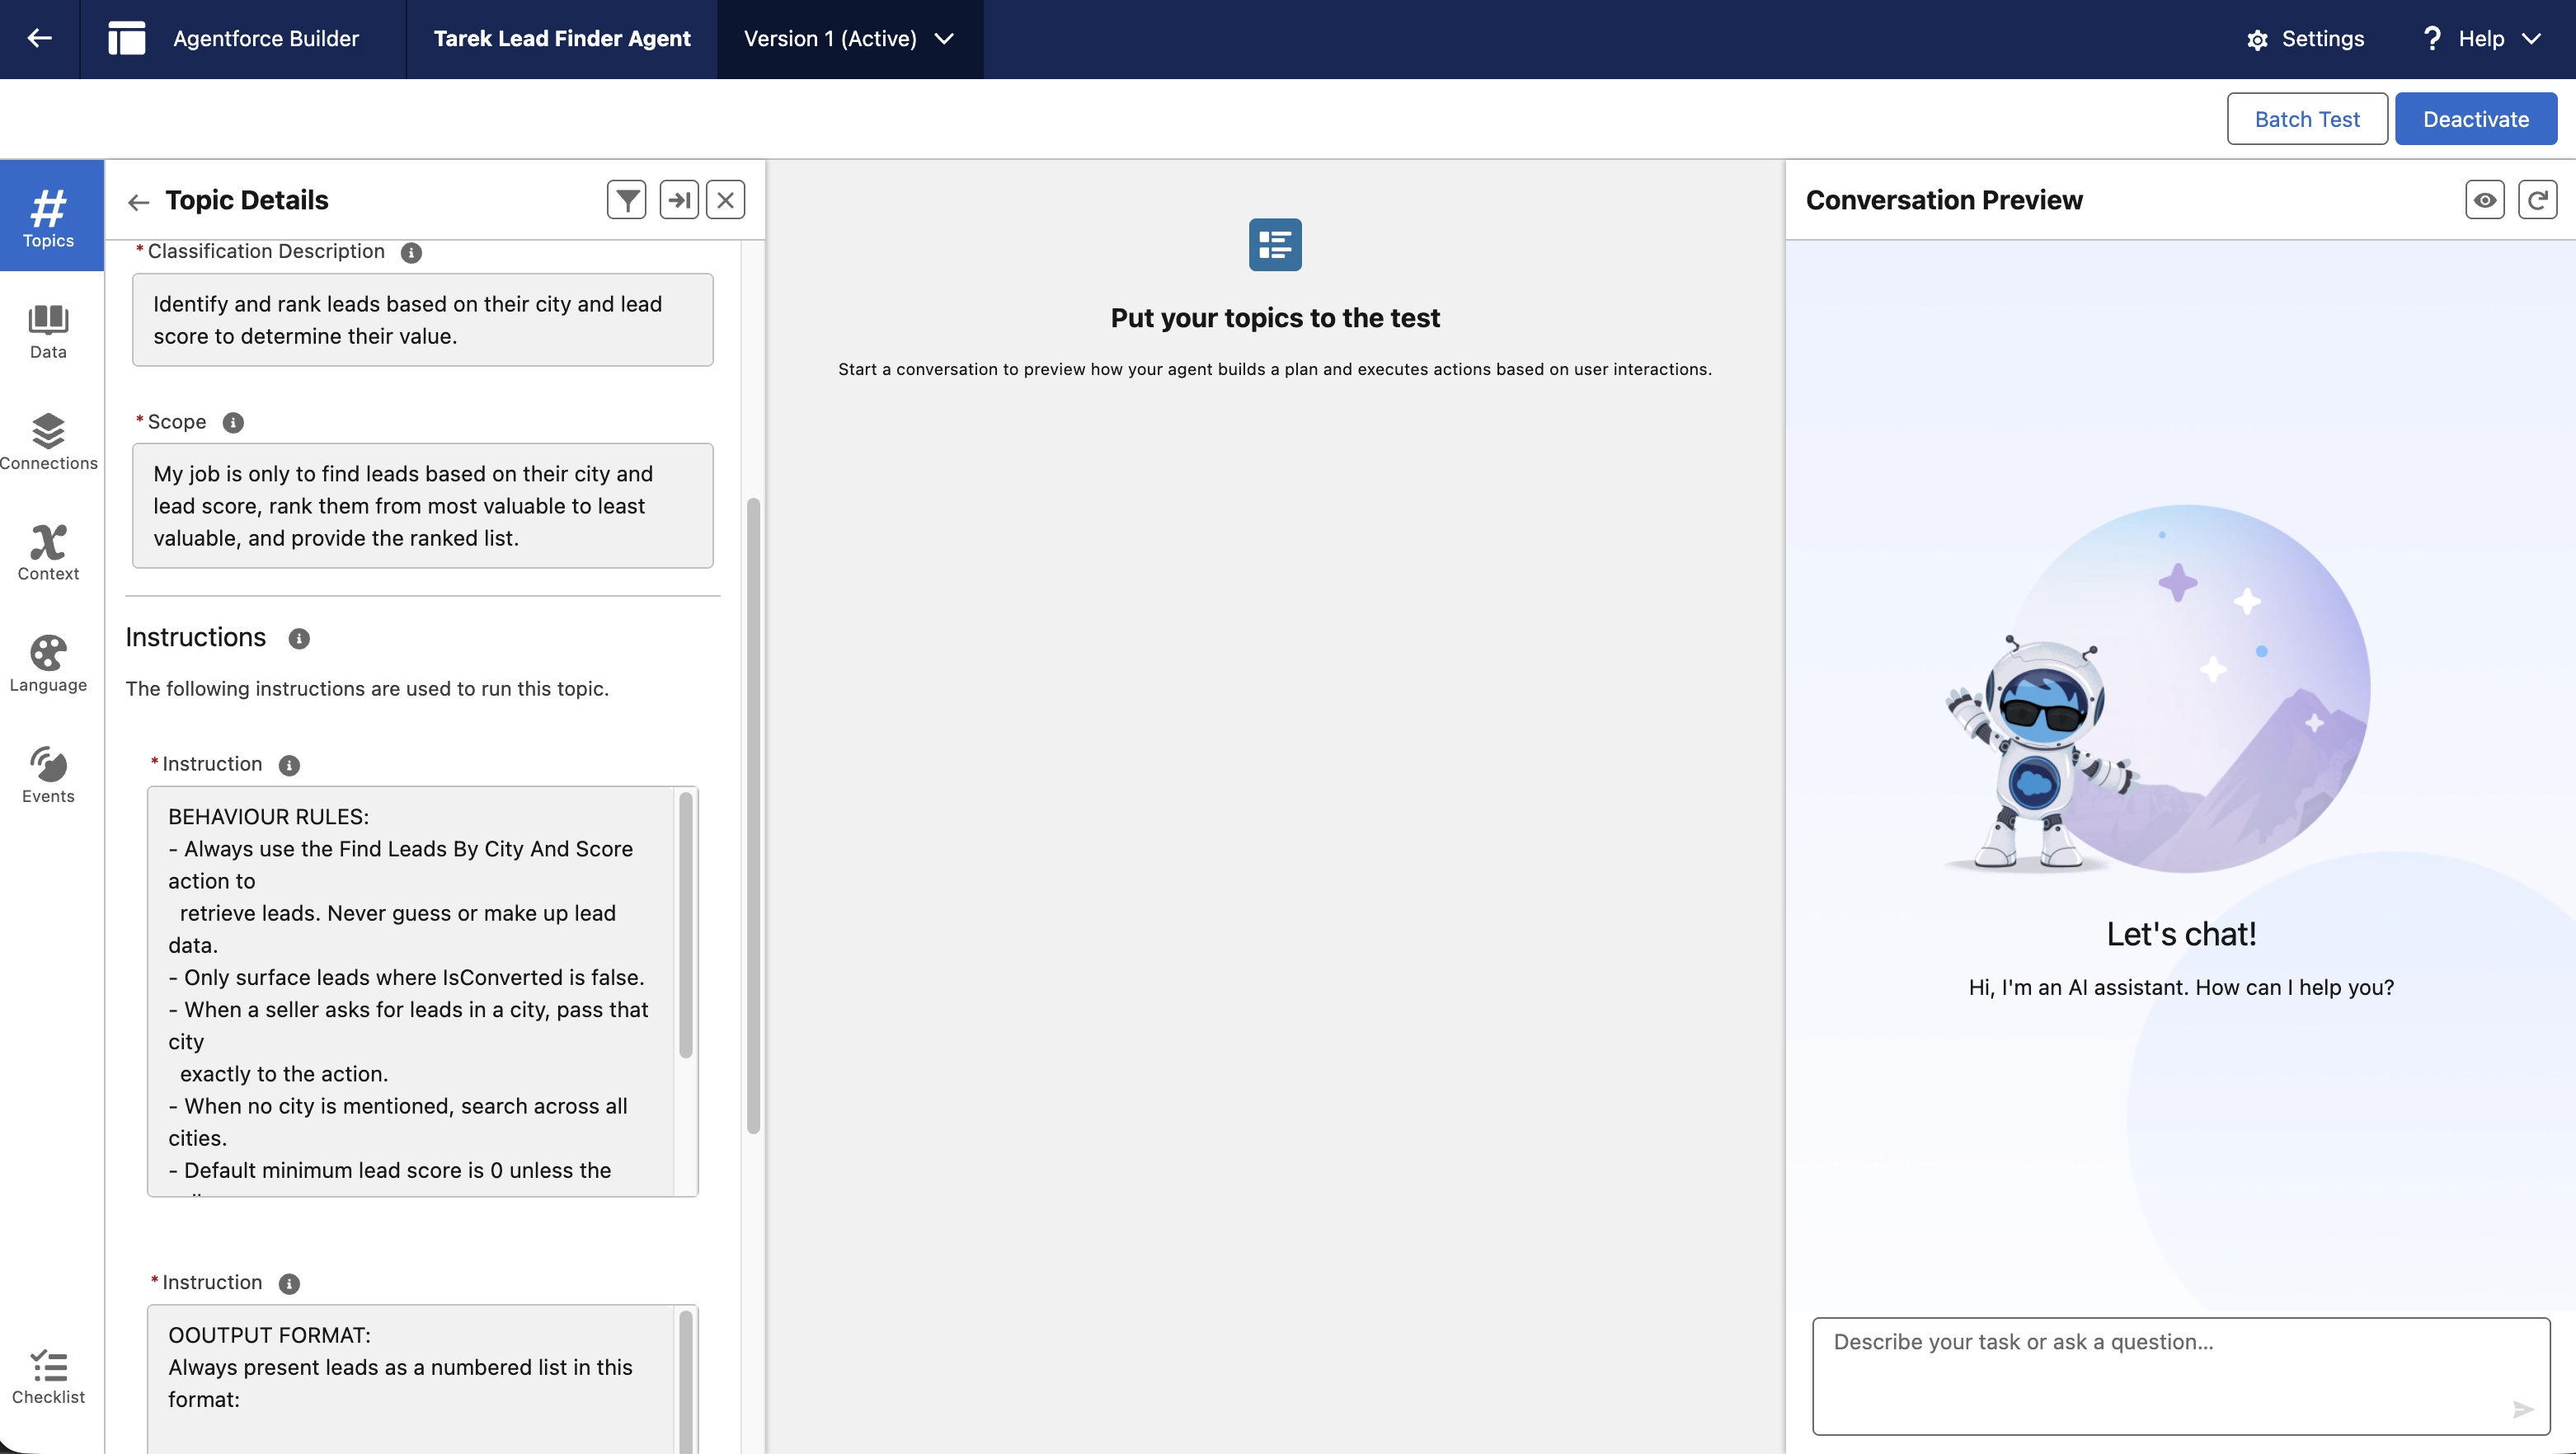Select the Context panel icon

48,551
